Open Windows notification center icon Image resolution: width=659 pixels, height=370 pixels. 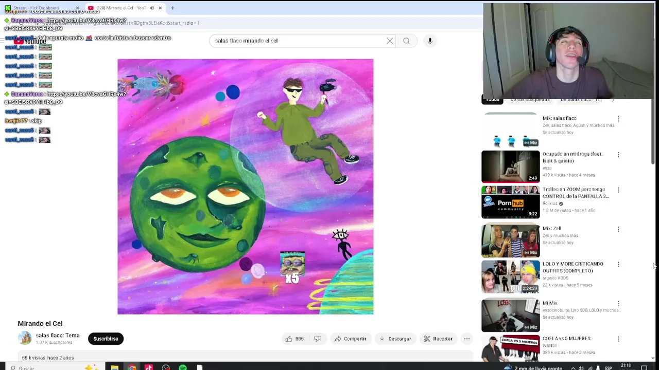click(x=644, y=368)
